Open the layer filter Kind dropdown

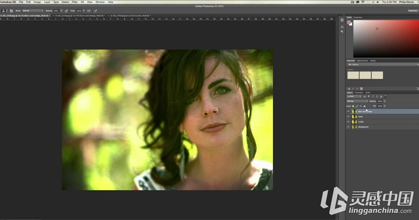pos(354,96)
